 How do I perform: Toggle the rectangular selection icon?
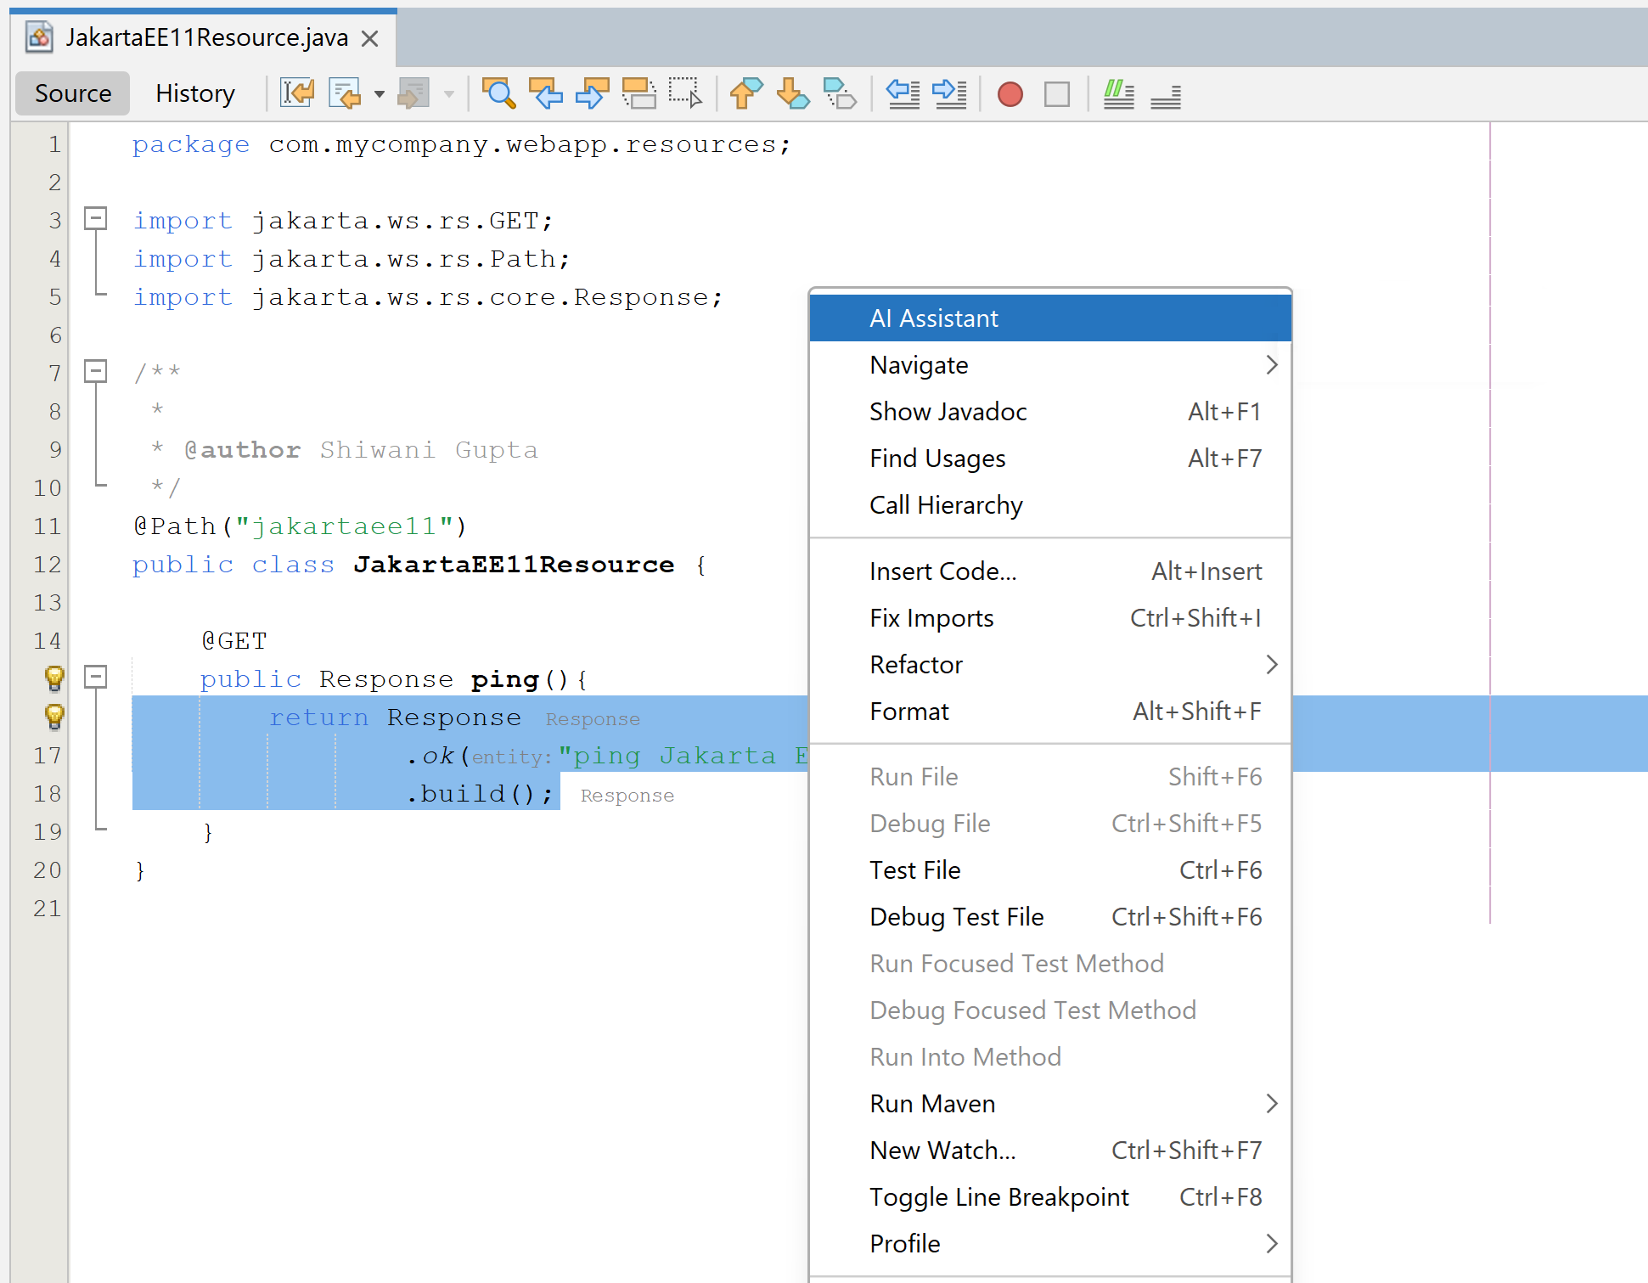click(x=685, y=93)
